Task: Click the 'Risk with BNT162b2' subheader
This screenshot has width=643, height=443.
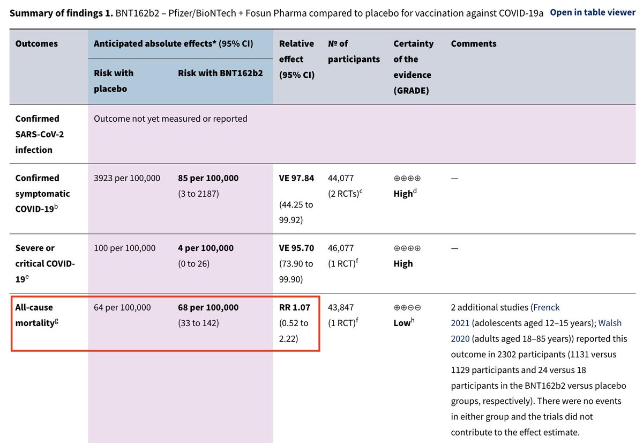Action: (x=220, y=73)
